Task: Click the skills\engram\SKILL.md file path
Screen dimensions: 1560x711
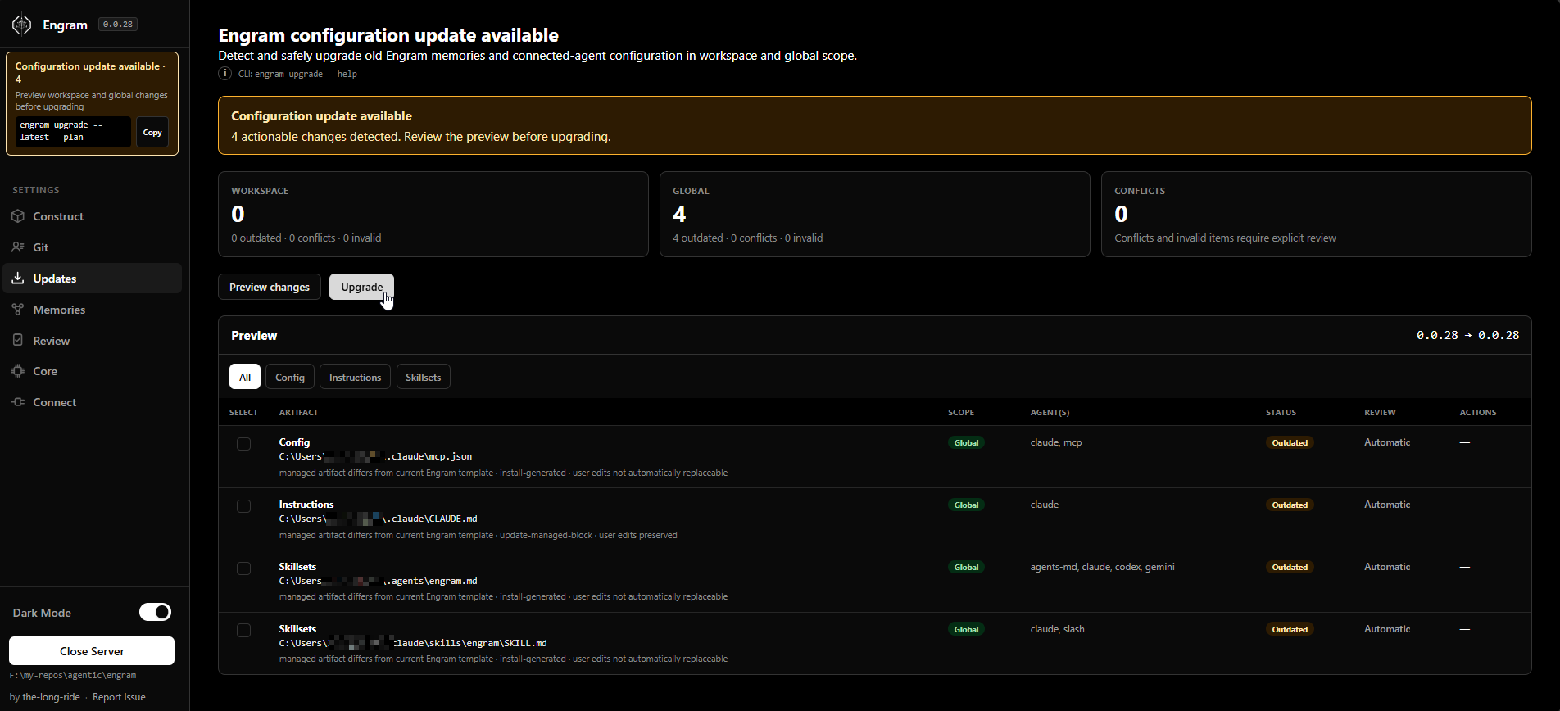Action: [413, 643]
